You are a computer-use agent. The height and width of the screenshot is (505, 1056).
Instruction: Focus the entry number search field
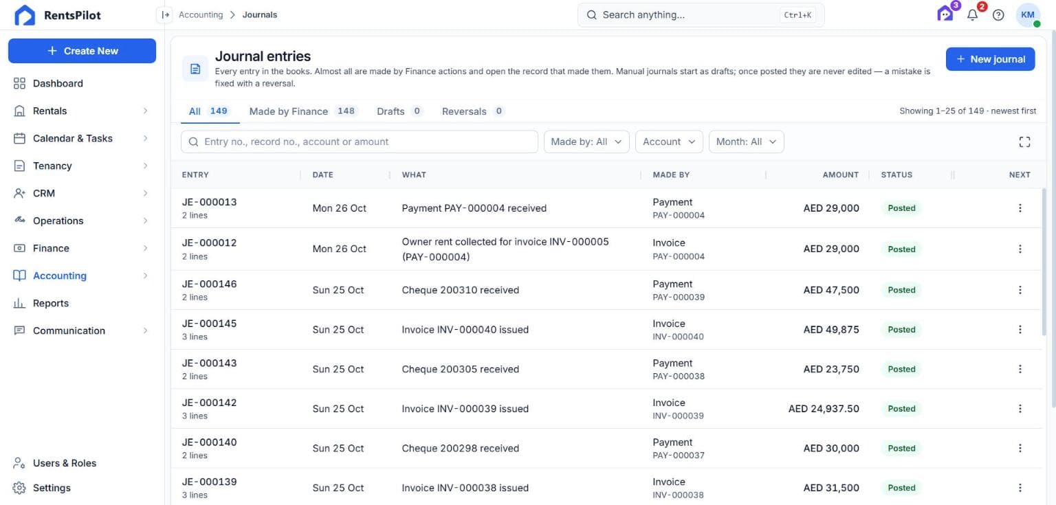[x=359, y=142]
